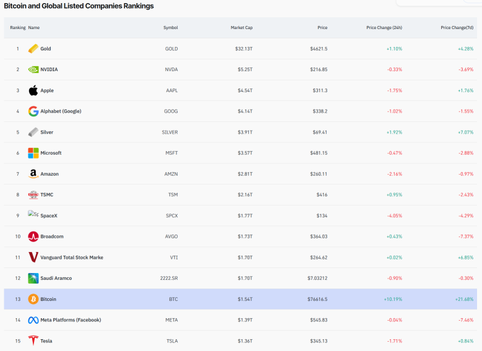Click the TSMC logo icon

(33, 195)
